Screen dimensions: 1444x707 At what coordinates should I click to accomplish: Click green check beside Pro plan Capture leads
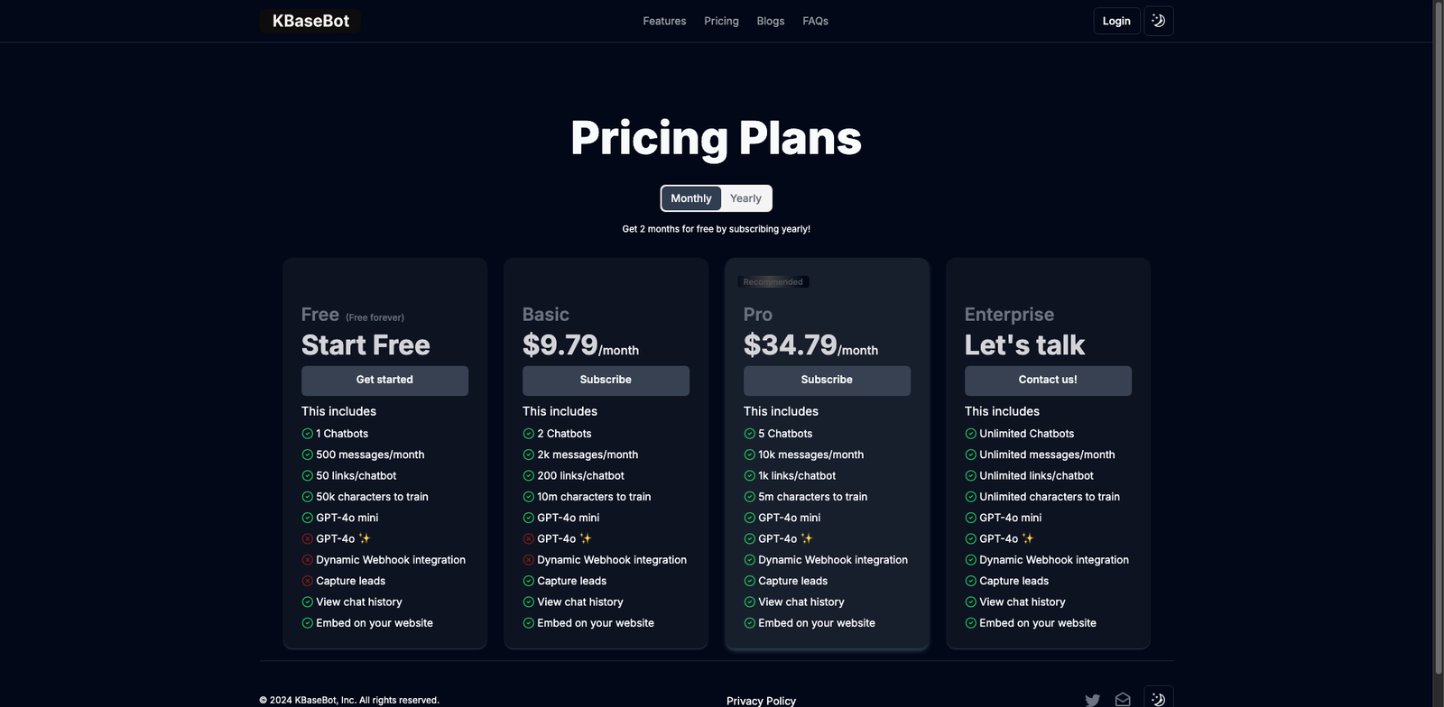pos(749,581)
